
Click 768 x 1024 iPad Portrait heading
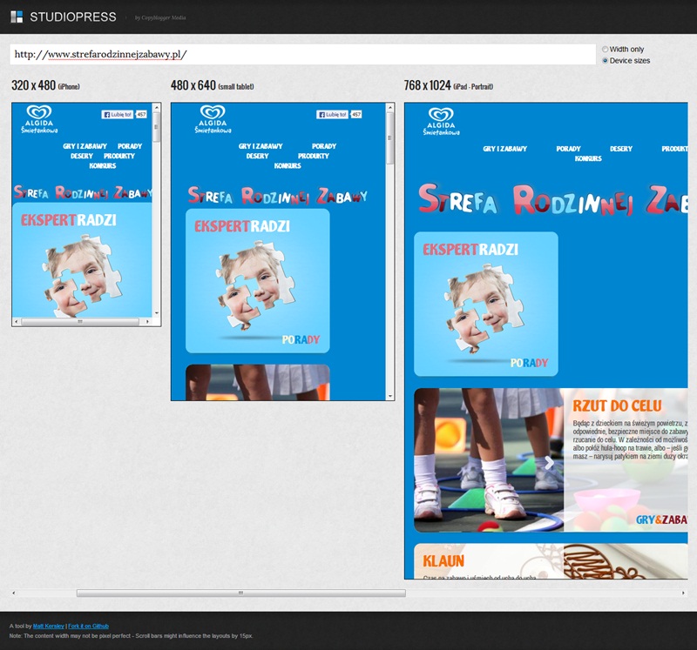[x=449, y=85]
